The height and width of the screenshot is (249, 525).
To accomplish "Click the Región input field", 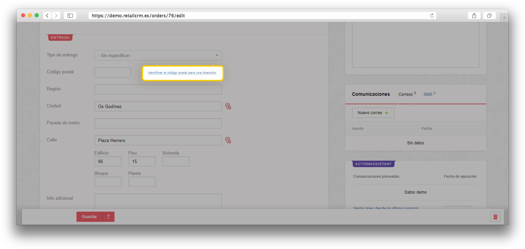I will 158,89.
